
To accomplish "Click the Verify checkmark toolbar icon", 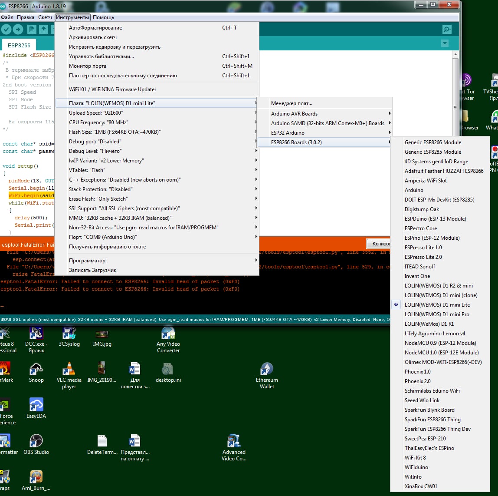I will [x=6, y=29].
